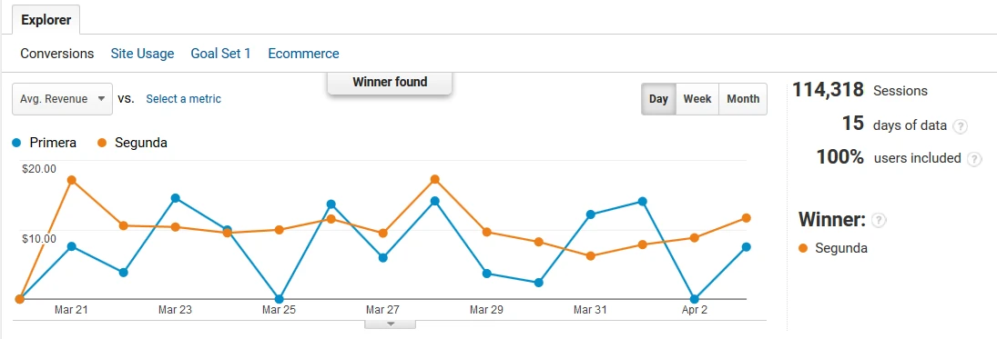997x339 pixels.
Task: Expand chart using bottom arrow handle
Action: click(391, 324)
